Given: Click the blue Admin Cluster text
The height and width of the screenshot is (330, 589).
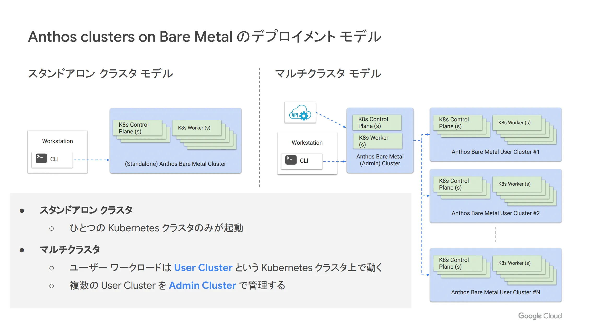Looking at the screenshot, I should 203,285.
